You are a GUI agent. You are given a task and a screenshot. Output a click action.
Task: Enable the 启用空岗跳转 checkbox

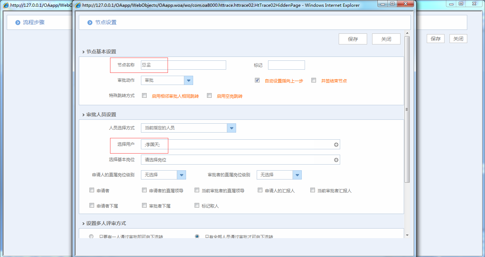pos(209,96)
